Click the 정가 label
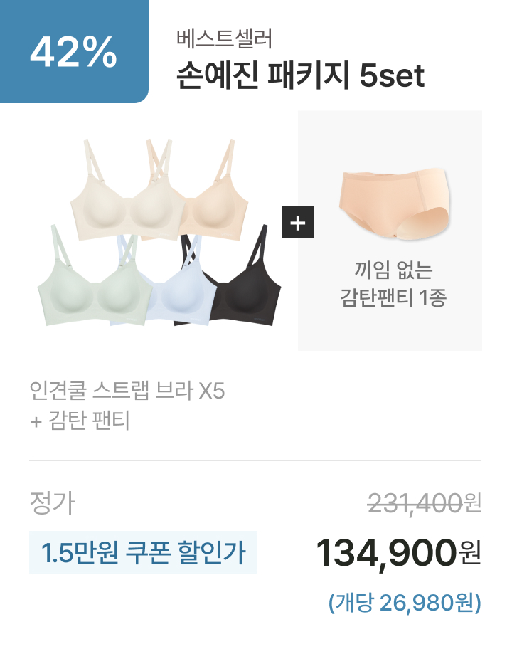The width and height of the screenshot is (512, 654). pos(52,502)
